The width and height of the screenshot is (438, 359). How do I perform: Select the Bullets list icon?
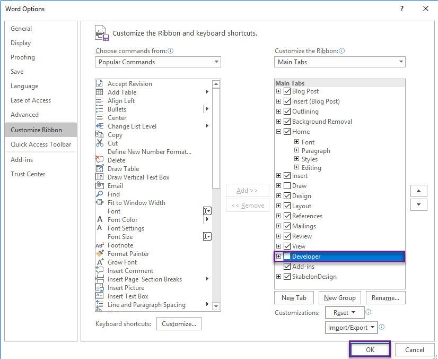pyautogui.click(x=100, y=109)
